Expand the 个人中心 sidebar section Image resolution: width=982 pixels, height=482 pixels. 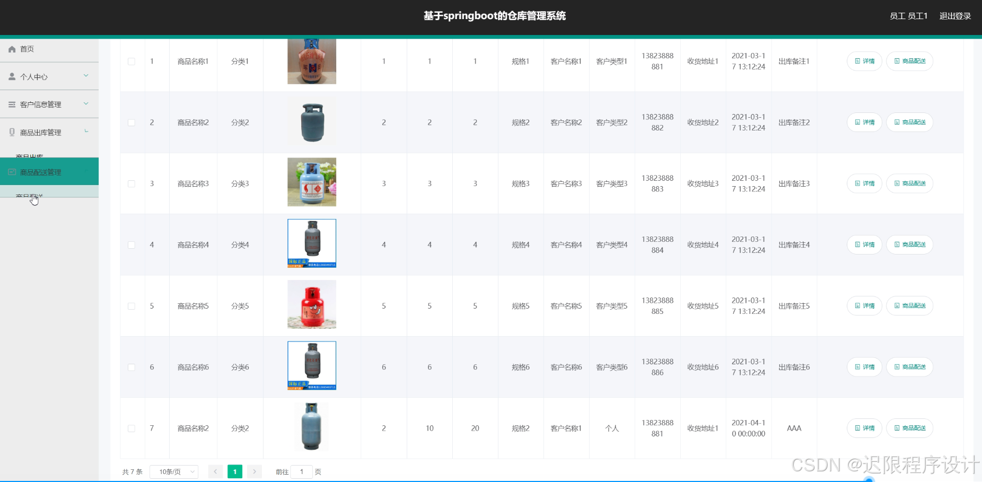[49, 76]
